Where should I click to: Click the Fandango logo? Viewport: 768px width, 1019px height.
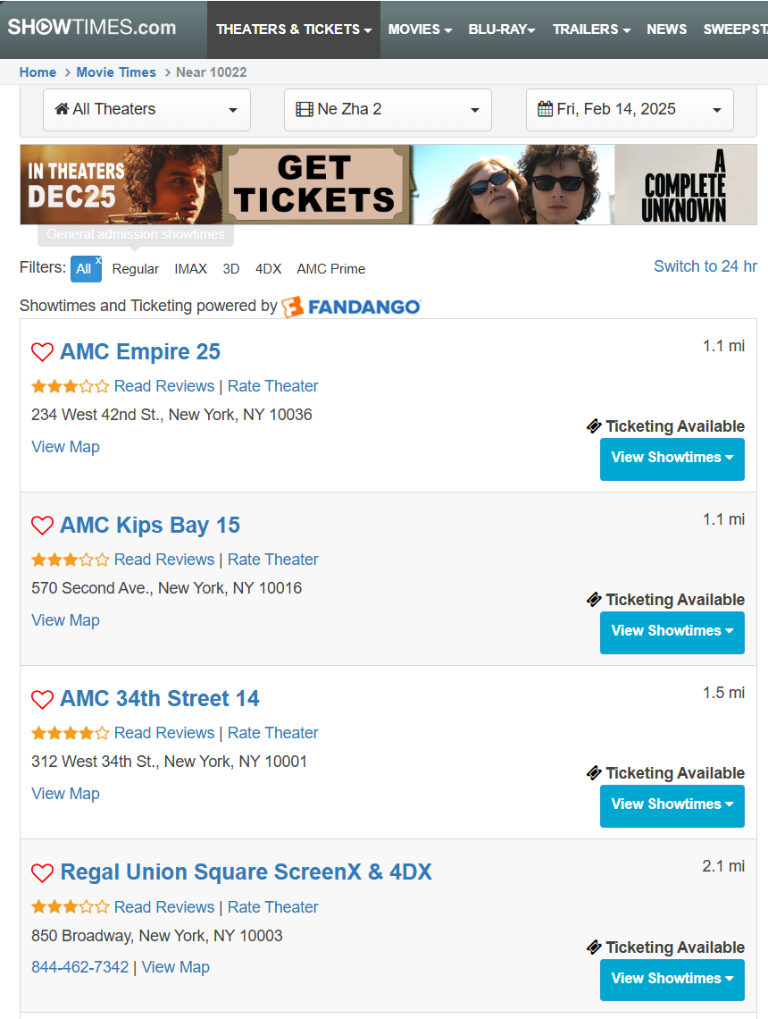[351, 307]
